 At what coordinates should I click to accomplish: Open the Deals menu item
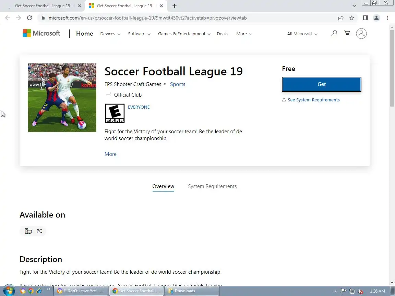[x=222, y=34]
